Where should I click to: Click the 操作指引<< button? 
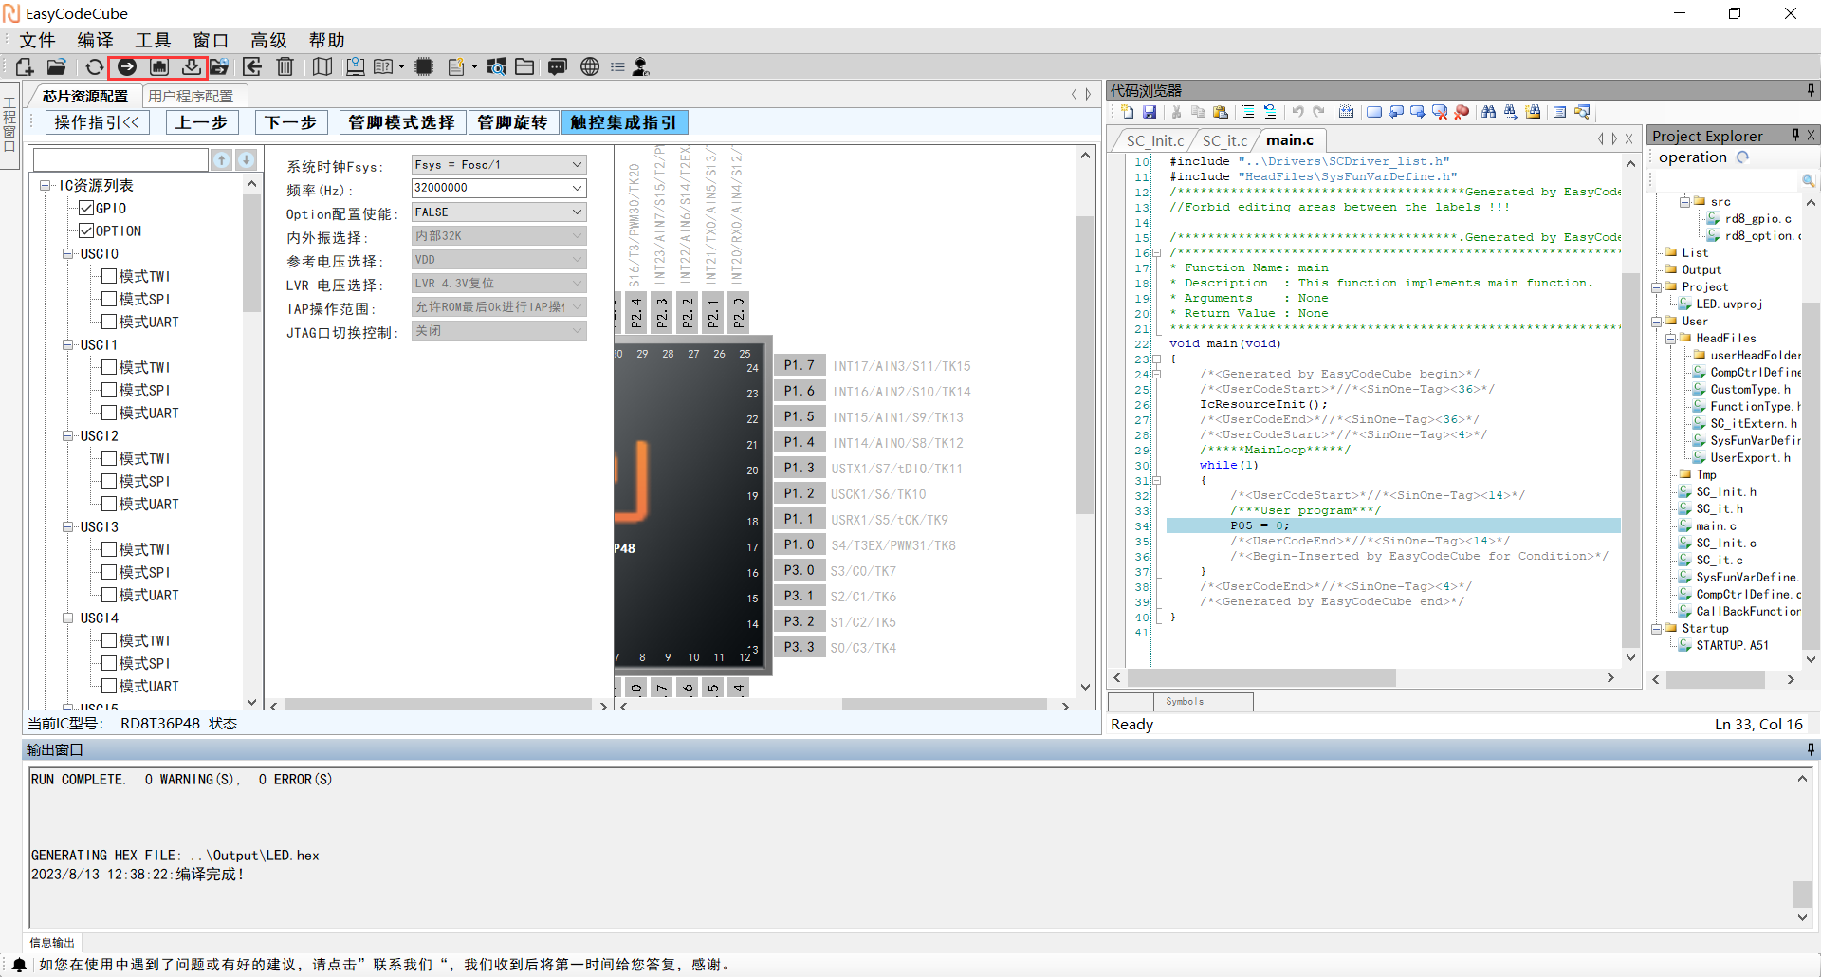point(97,122)
